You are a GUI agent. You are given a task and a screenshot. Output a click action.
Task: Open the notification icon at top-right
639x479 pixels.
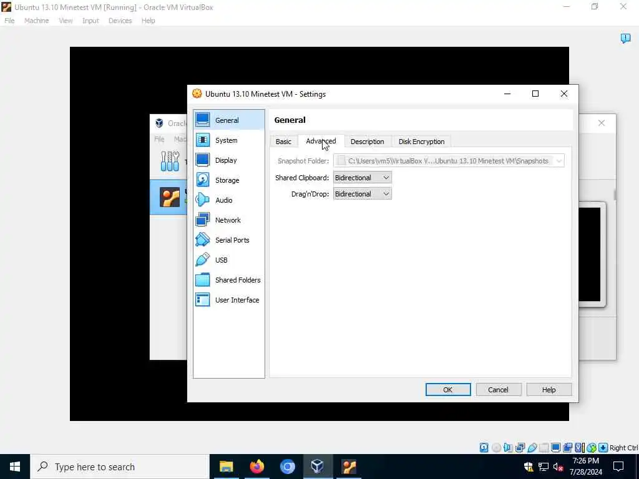[625, 38]
